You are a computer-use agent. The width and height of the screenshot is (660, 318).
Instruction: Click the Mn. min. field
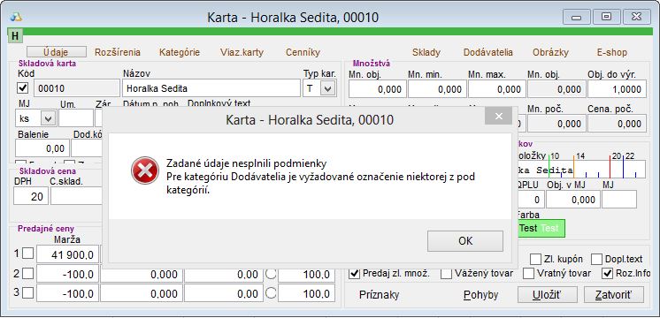(x=437, y=89)
